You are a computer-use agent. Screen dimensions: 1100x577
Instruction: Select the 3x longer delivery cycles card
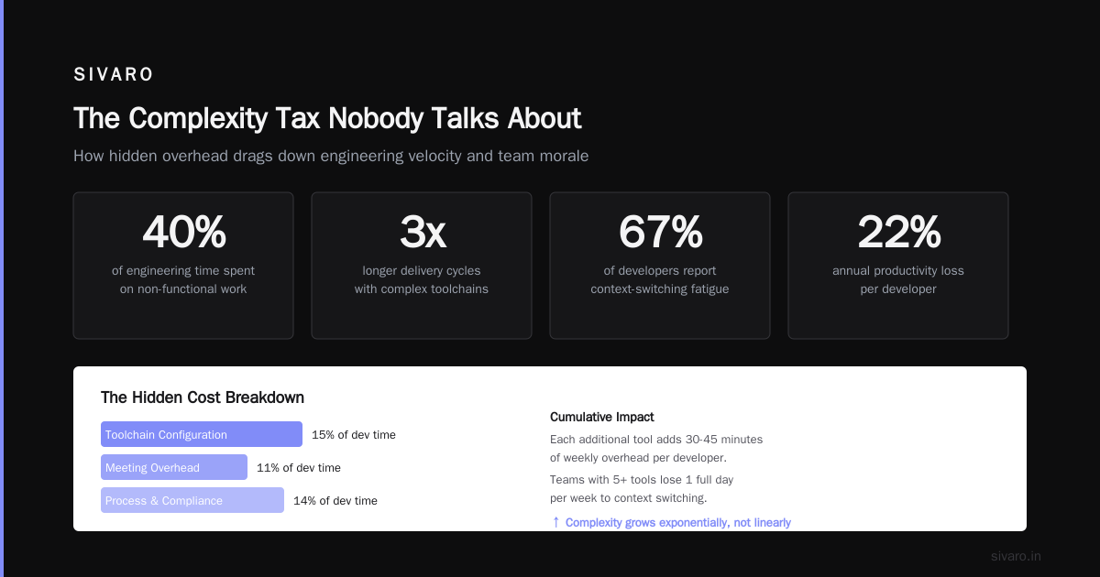[422, 266]
